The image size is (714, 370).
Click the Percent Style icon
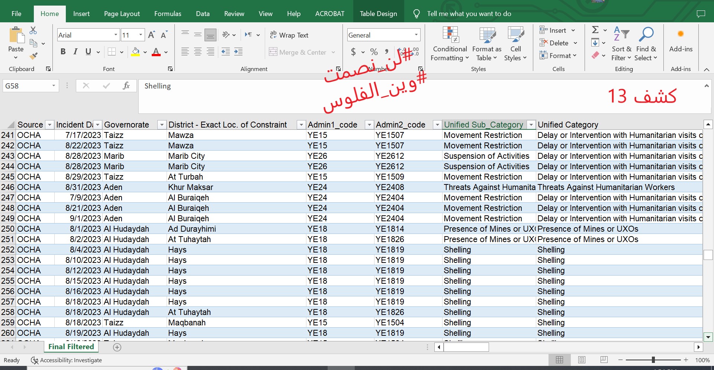(374, 52)
